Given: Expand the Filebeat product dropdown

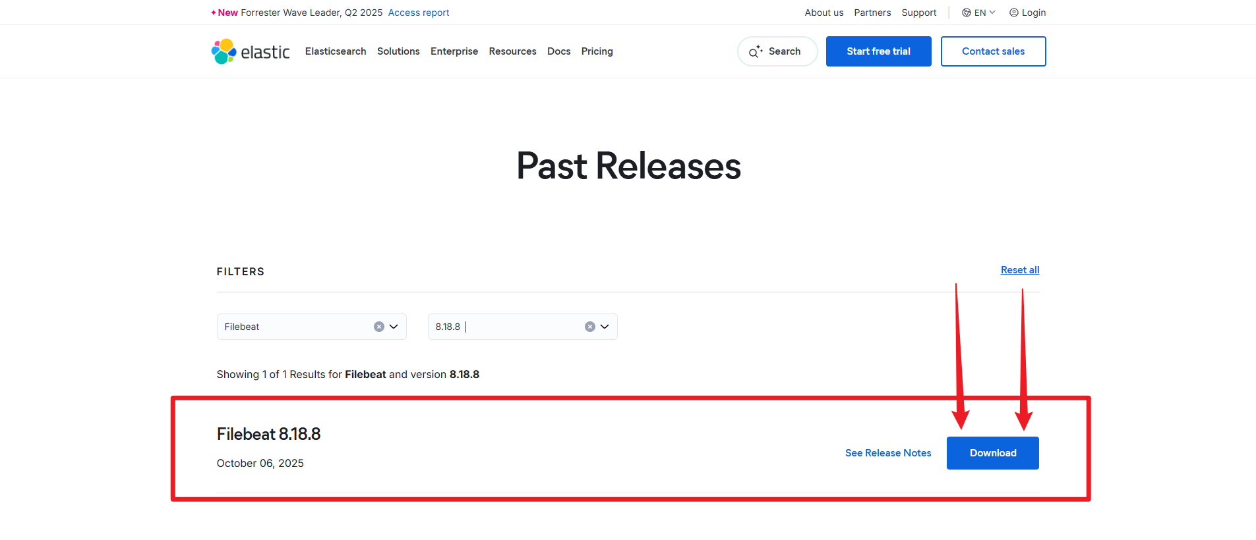Looking at the screenshot, I should click(x=394, y=327).
